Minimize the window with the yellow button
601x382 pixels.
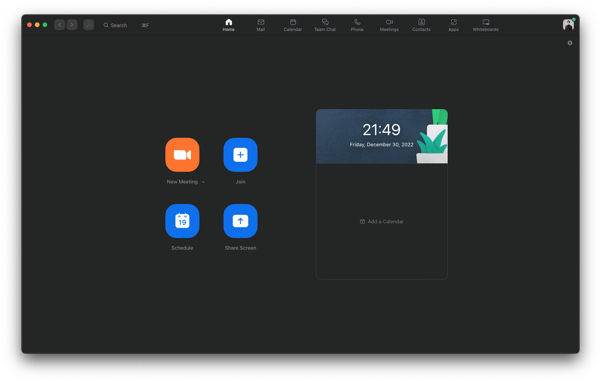37,25
